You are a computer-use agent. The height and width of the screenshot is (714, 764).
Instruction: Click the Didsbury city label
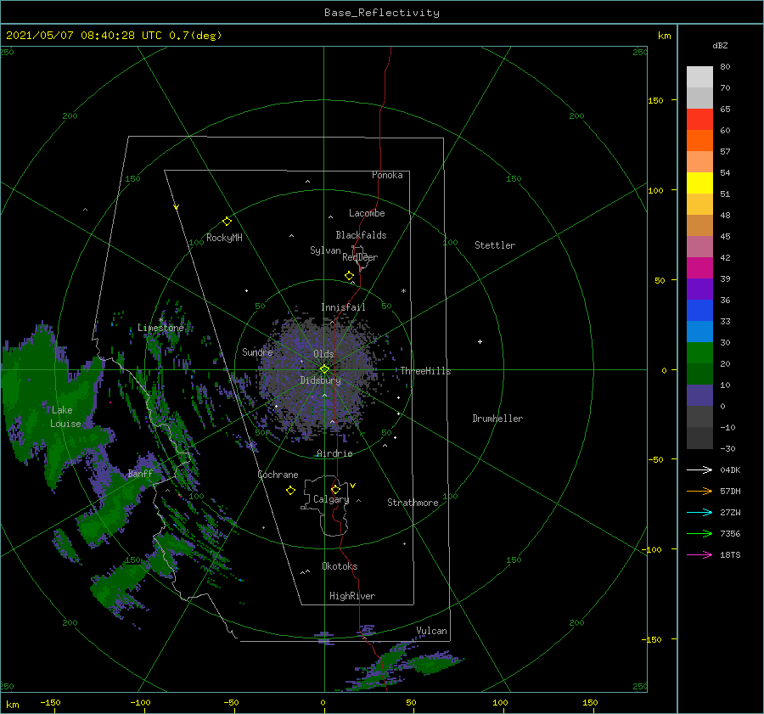tap(321, 380)
